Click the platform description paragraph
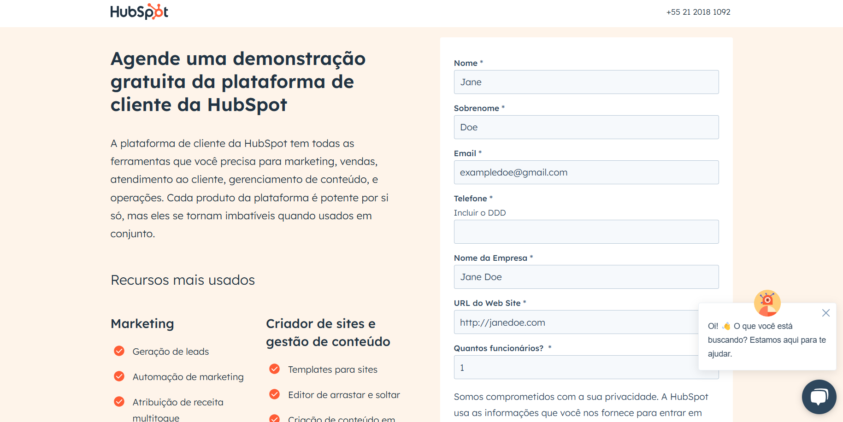The height and width of the screenshot is (422, 843). pyautogui.click(x=249, y=188)
